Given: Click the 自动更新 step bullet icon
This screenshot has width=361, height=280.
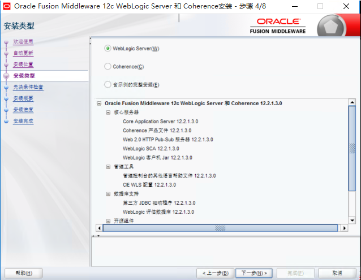Looking at the screenshot, I should pos(6,53).
